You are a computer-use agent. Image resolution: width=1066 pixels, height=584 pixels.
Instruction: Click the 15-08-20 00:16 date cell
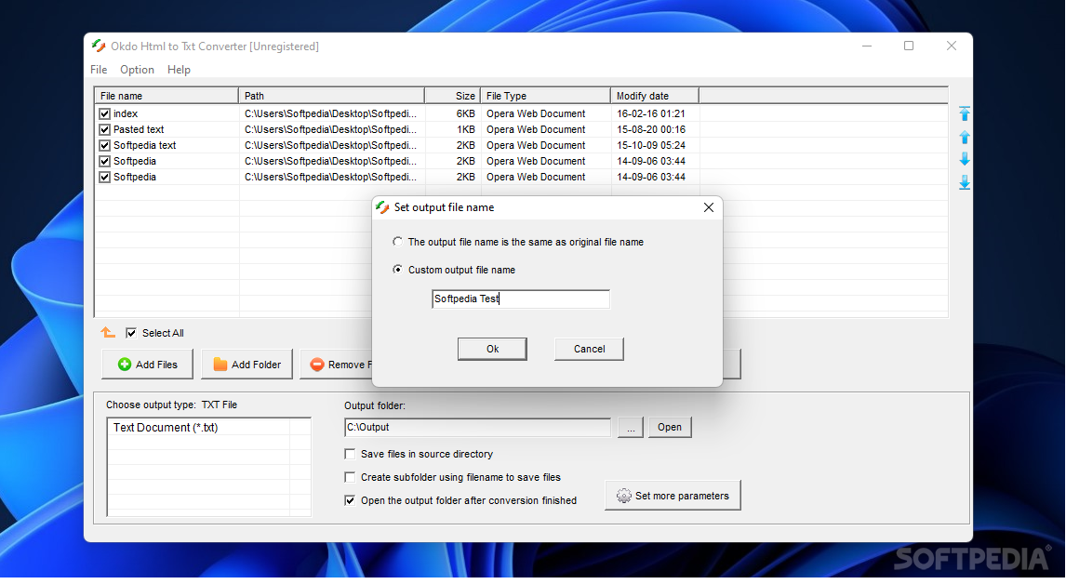point(650,129)
